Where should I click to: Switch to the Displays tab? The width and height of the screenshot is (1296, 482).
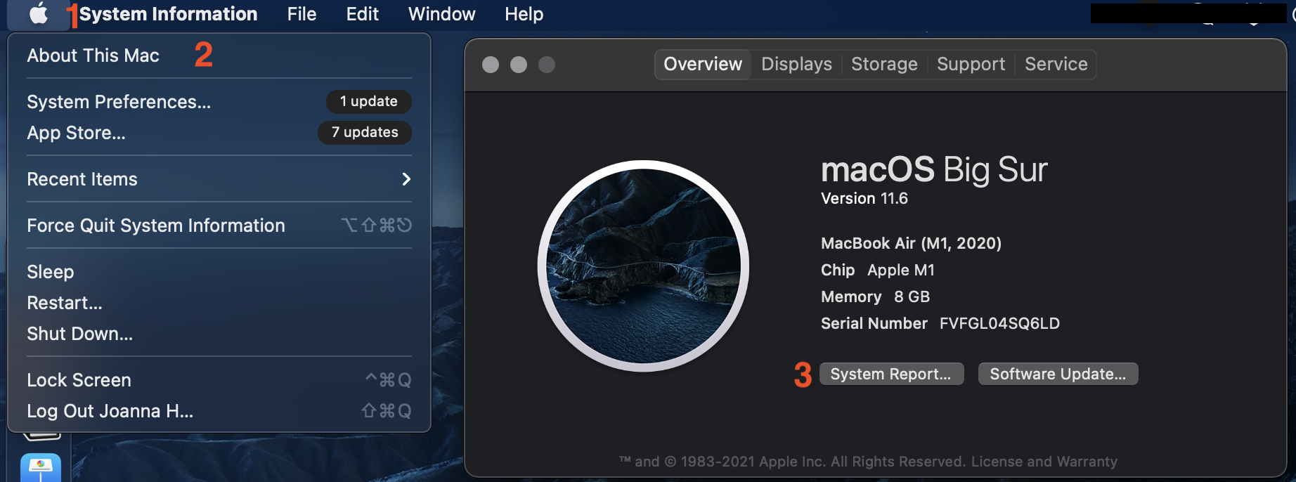(x=796, y=65)
